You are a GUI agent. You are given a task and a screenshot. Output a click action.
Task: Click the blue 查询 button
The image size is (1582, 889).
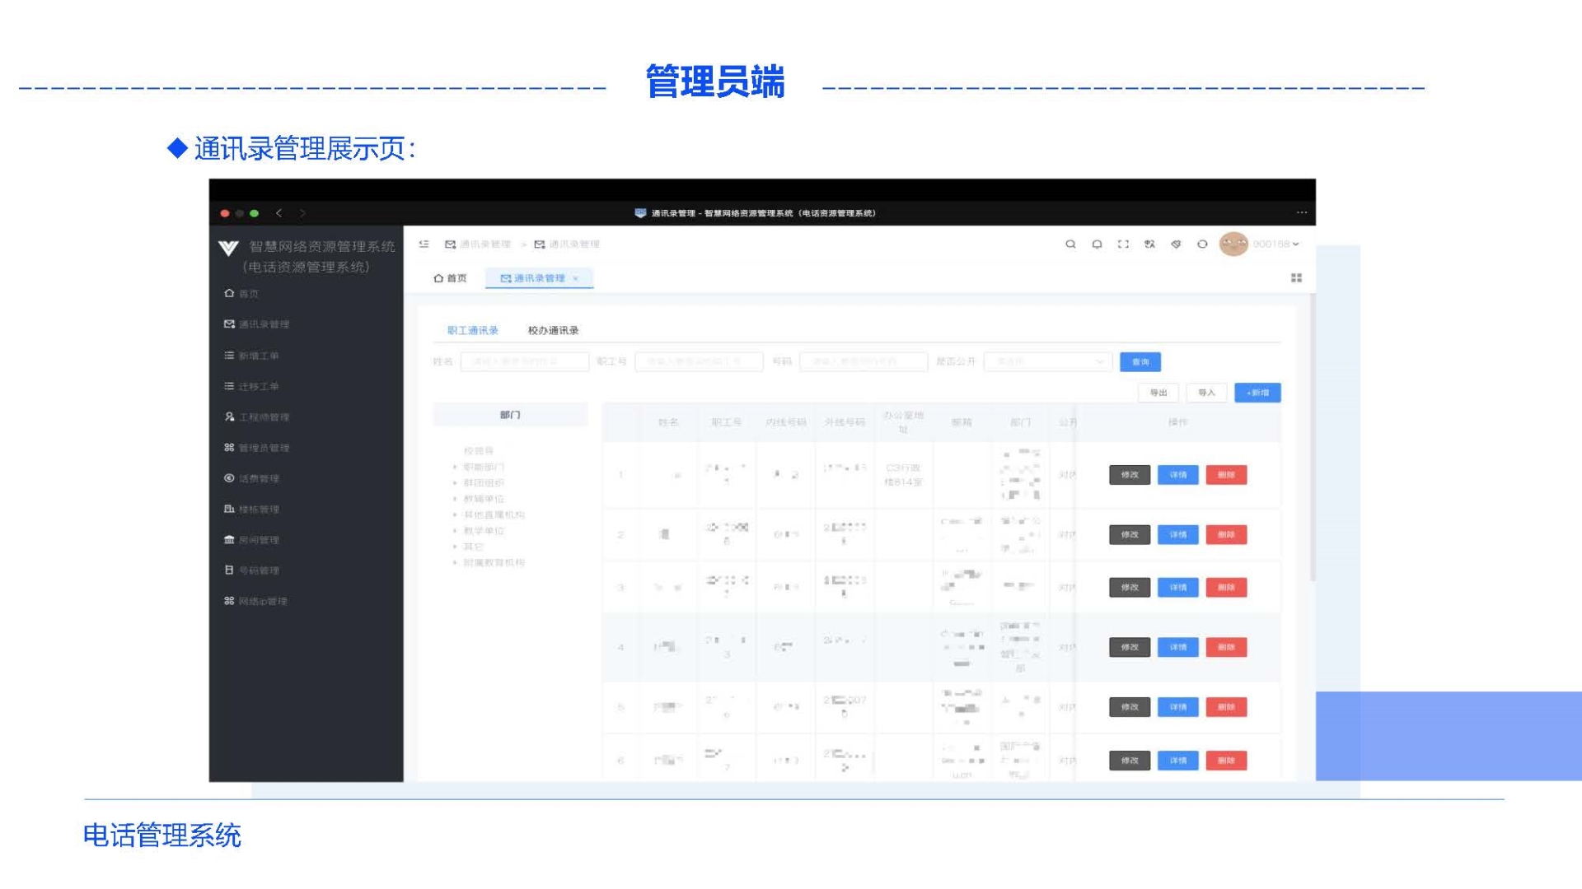1140,362
